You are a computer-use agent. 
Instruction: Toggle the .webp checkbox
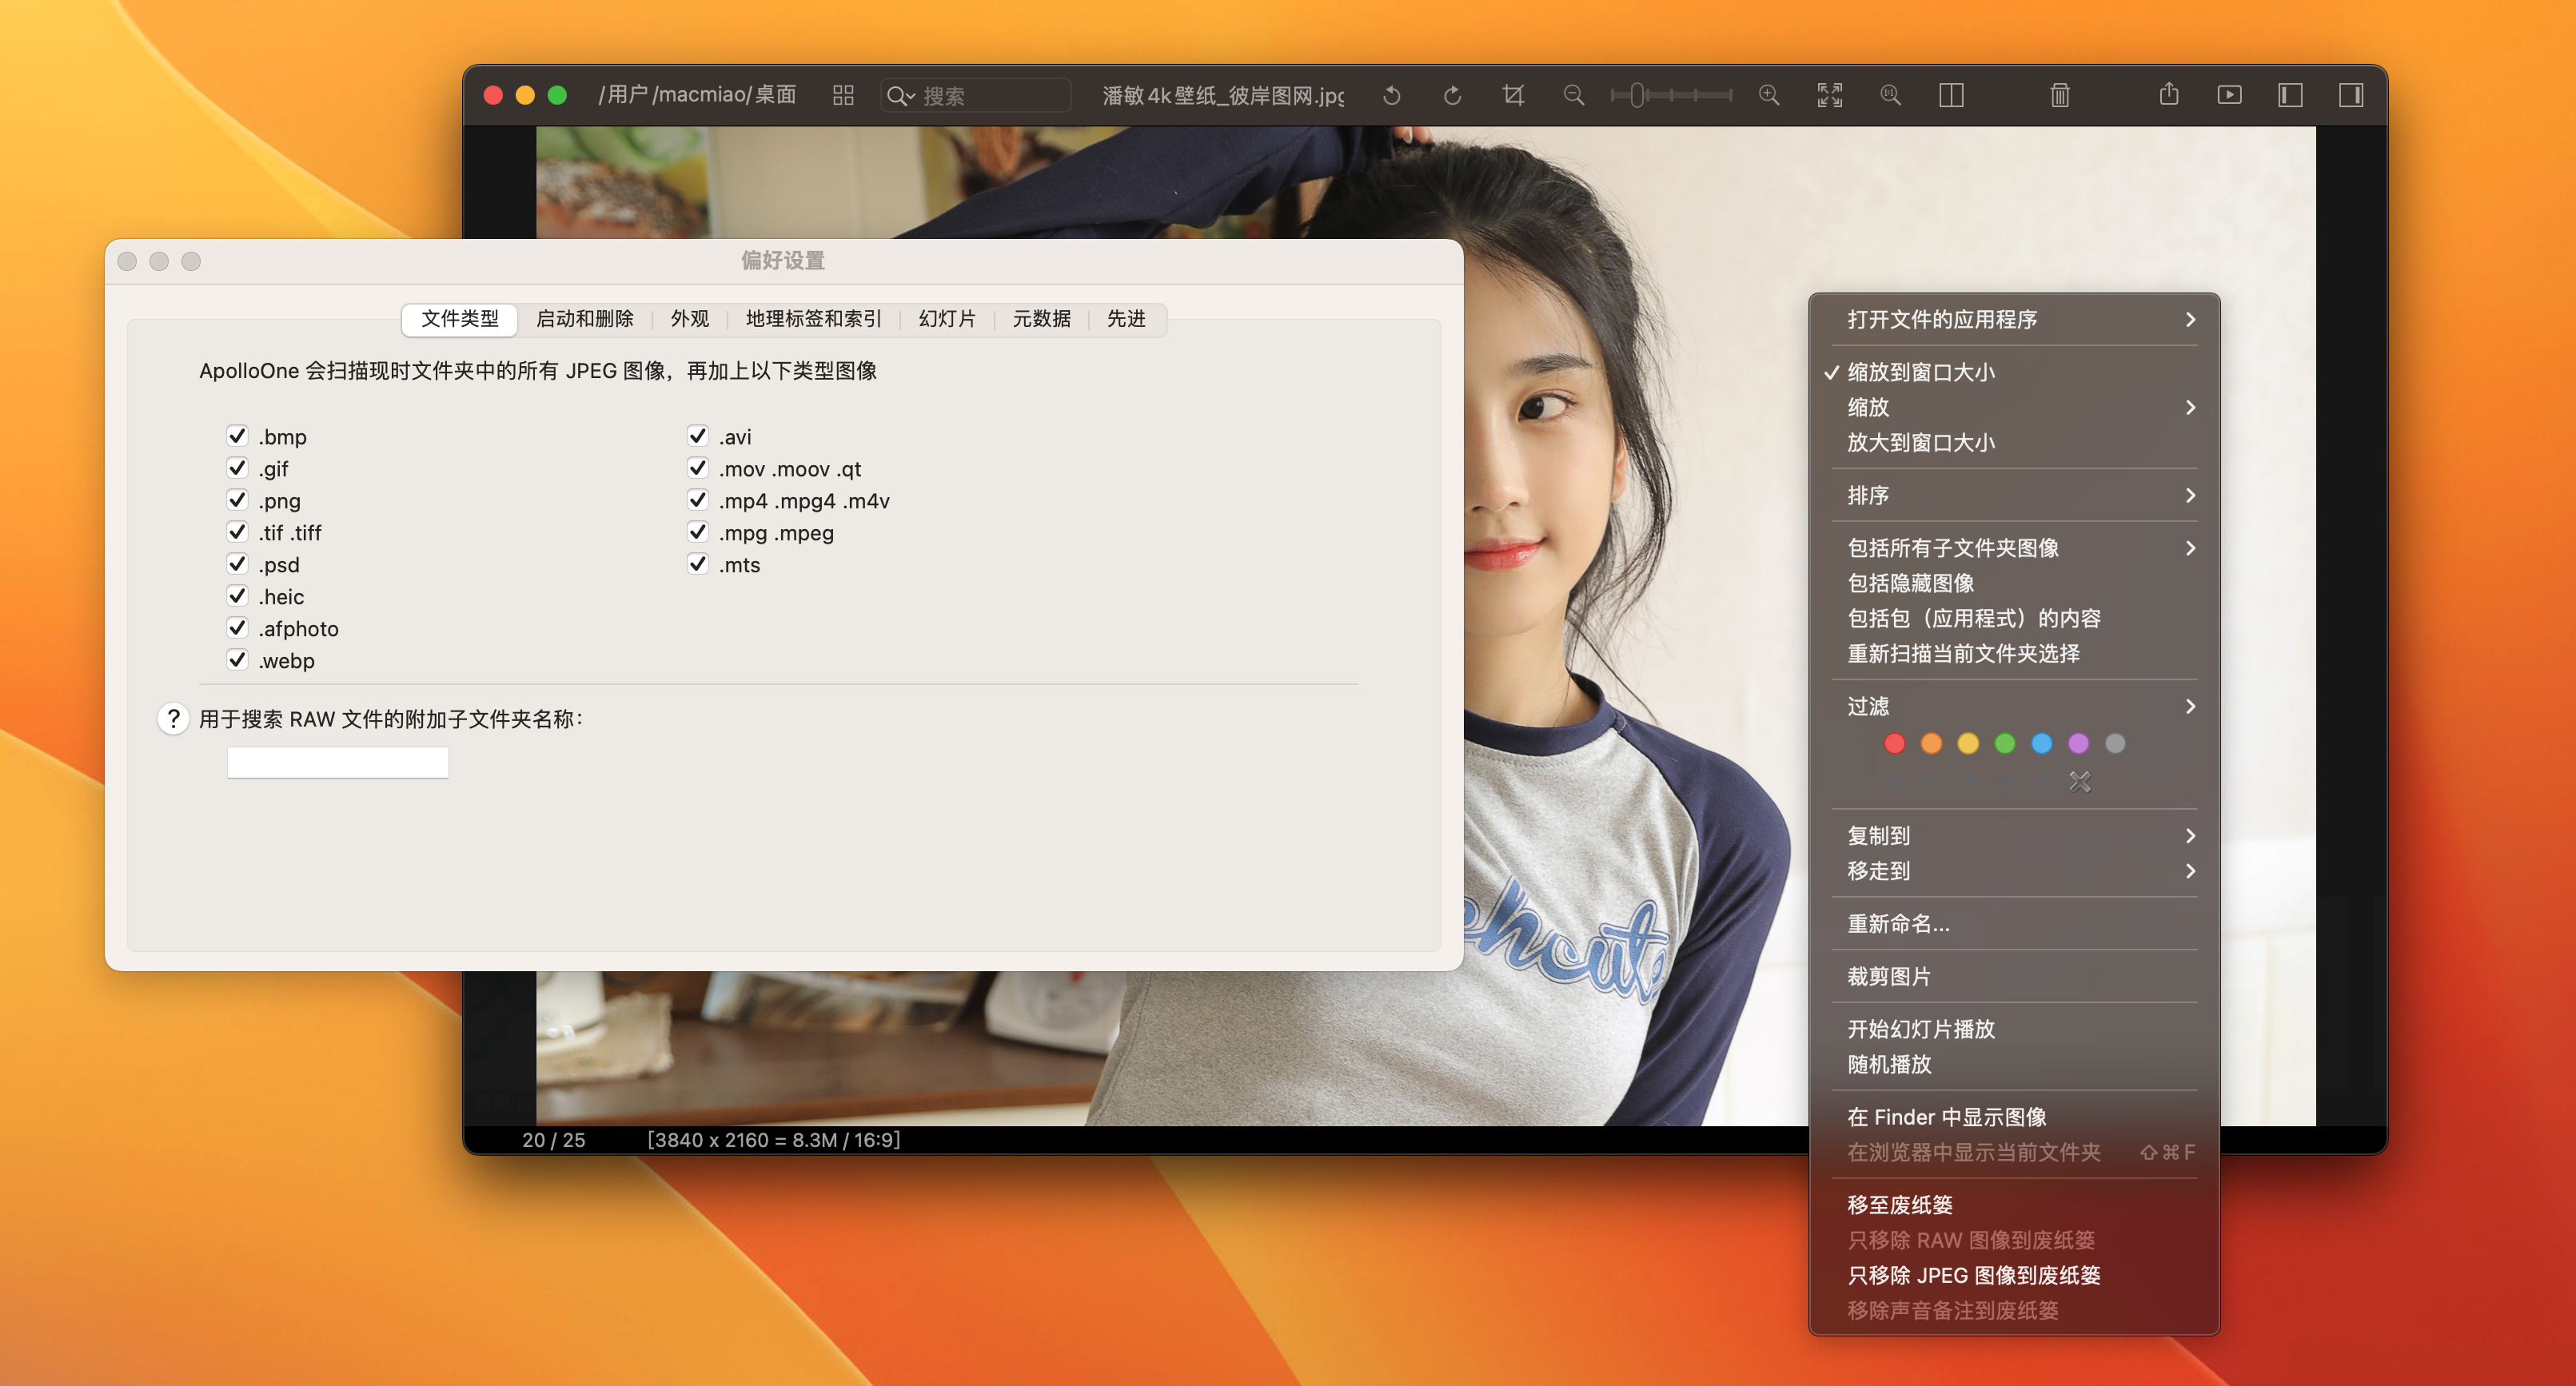click(237, 660)
